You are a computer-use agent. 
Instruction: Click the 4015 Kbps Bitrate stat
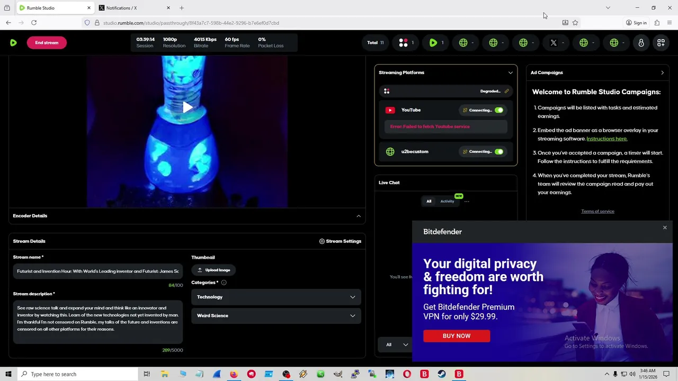[205, 42]
